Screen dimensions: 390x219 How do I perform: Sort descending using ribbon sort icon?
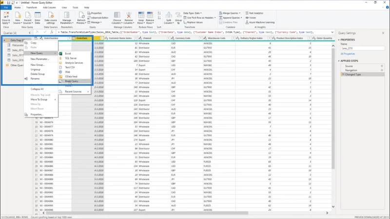pyautogui.click(x=159, y=18)
